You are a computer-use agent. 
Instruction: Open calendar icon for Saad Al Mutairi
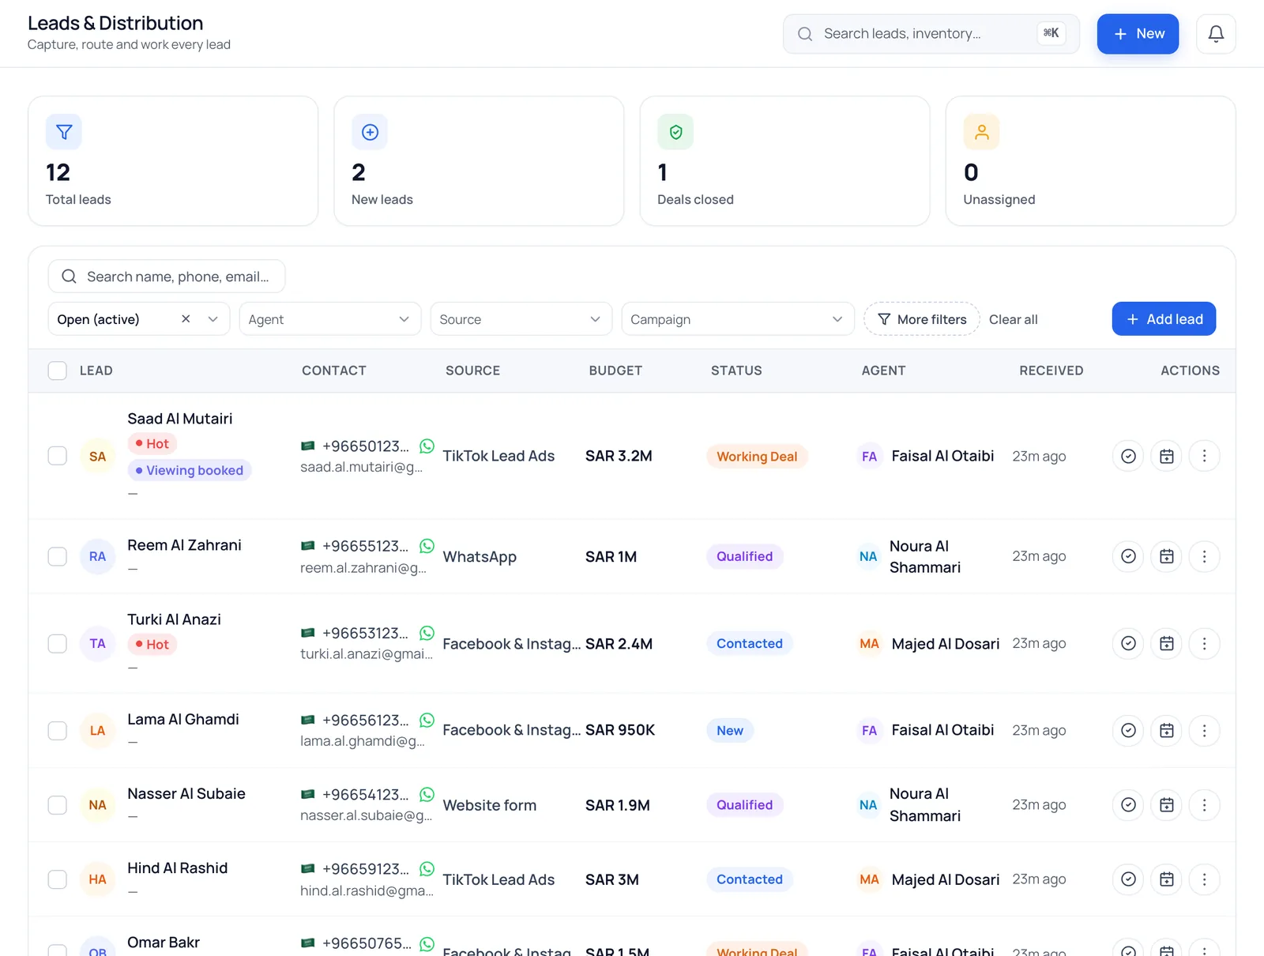click(1166, 456)
